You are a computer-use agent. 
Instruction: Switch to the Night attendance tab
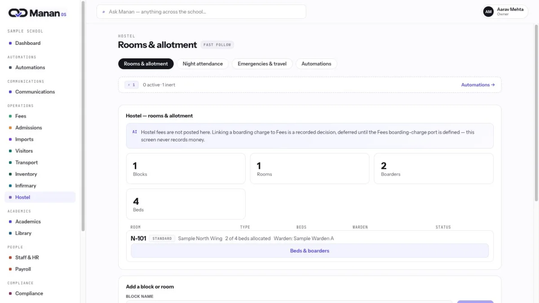pyautogui.click(x=203, y=64)
